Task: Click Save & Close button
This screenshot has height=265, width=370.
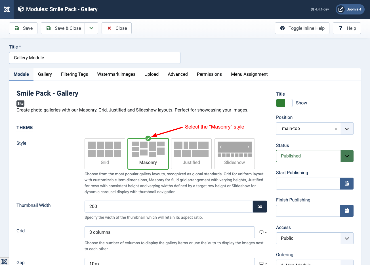Action: coord(63,28)
